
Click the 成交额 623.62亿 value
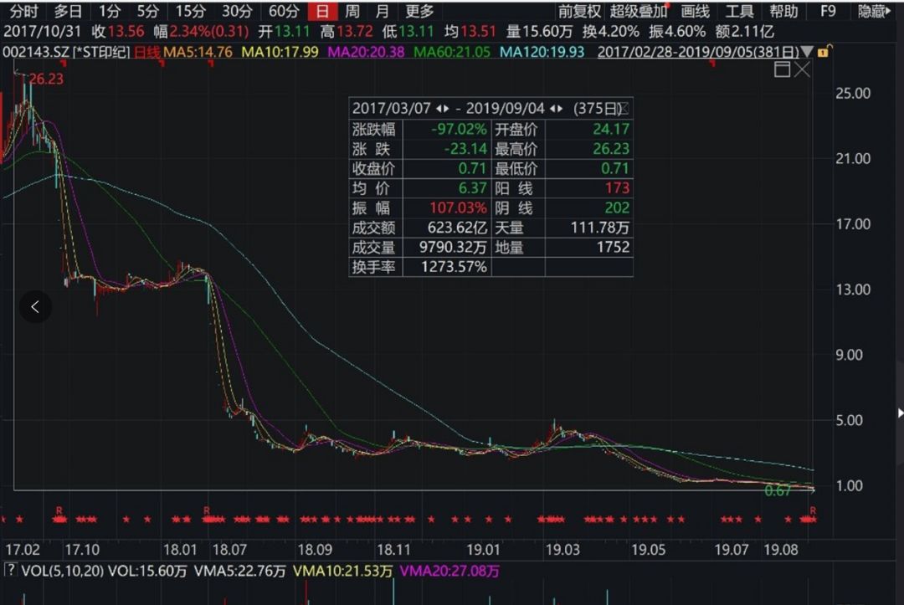(x=457, y=228)
